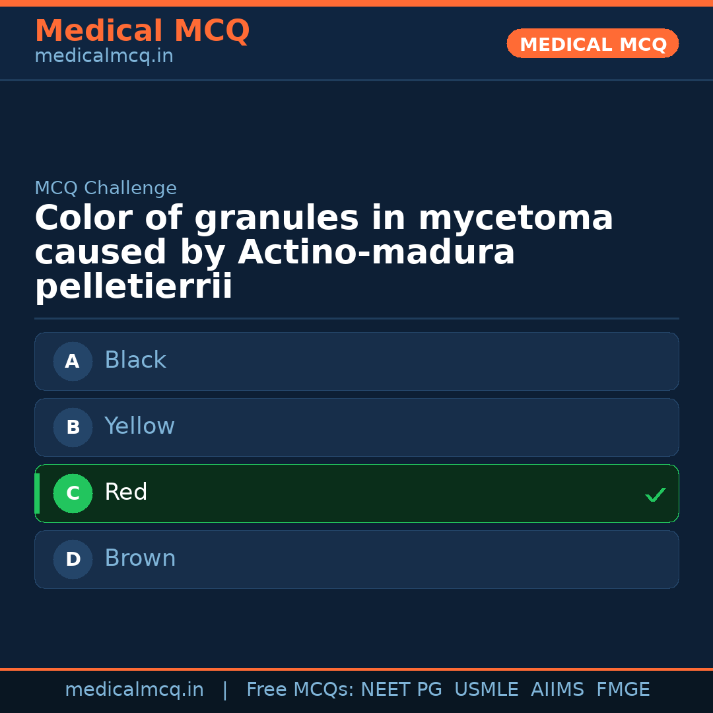The height and width of the screenshot is (713, 713).
Task: Select answer option Brown
Action: (x=356, y=559)
